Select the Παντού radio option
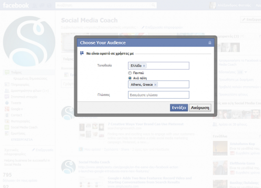Viewport: 261px width, 188px height. tap(130, 73)
